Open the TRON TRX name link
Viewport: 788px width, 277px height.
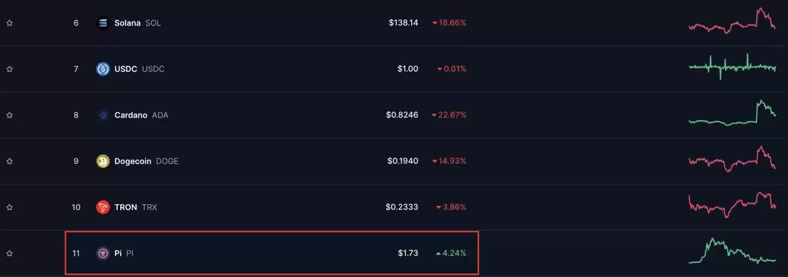point(136,207)
